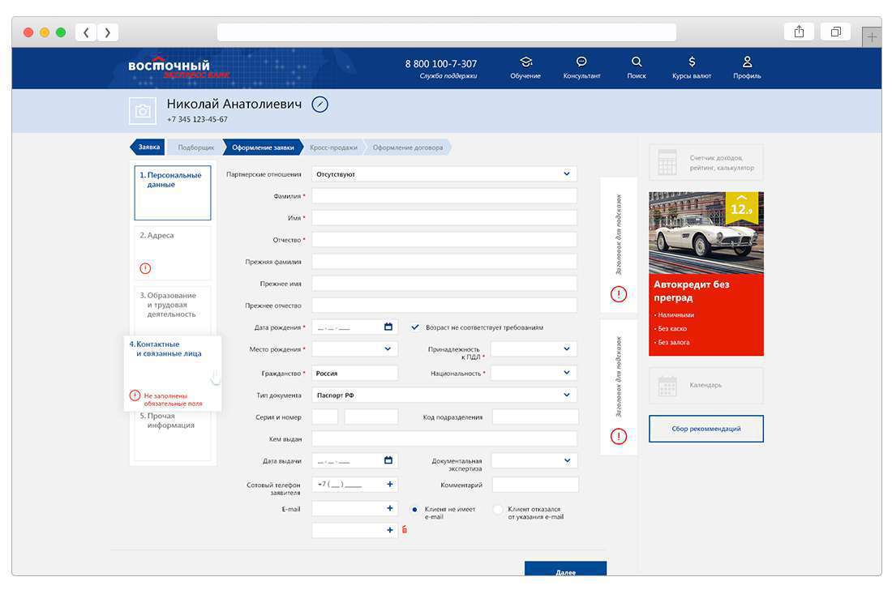Click into the Фамилия input field
This screenshot has height=594, width=892.
pyautogui.click(x=444, y=196)
